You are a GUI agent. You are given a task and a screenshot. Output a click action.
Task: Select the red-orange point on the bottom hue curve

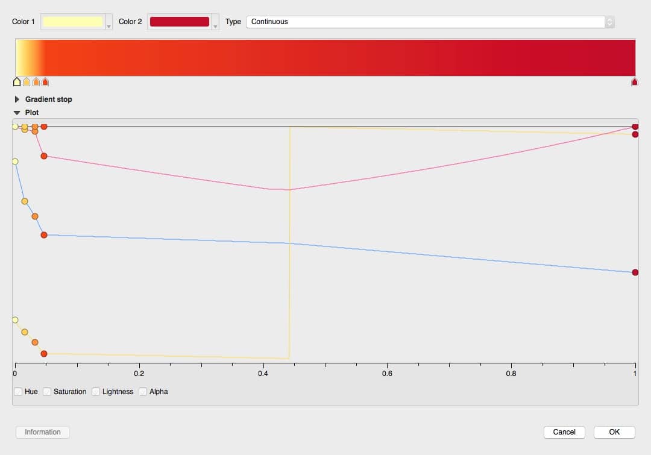(44, 354)
